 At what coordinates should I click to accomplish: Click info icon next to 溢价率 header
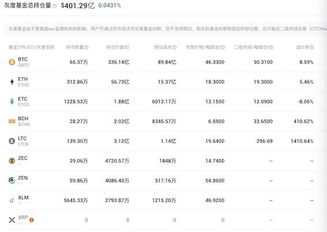(311, 47)
